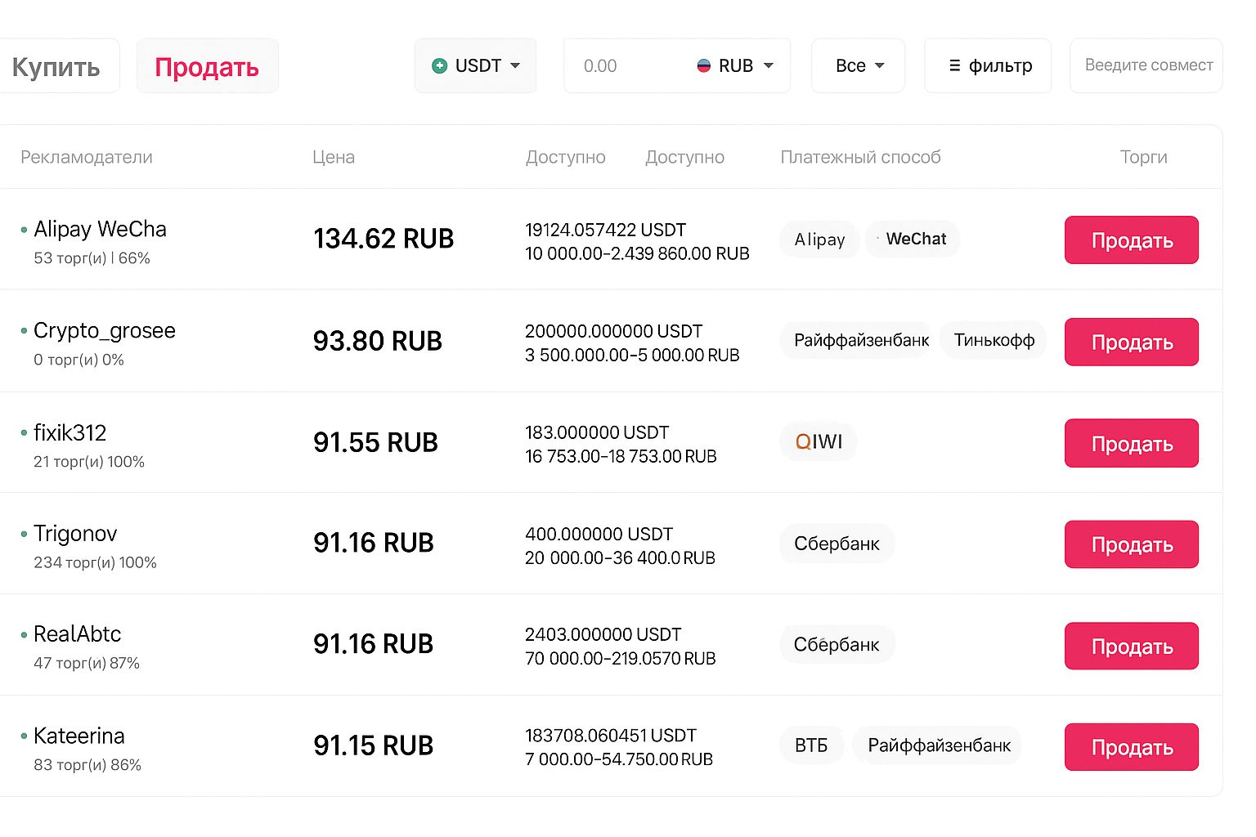The image size is (1256, 837).
Task: Click the green online dot beside Alipay WeCha
Action: click(x=23, y=230)
